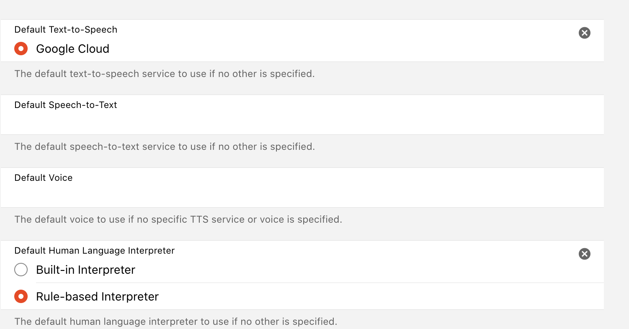Click the "Default Voice" heading
Viewport: 629px width, 329px height.
(x=44, y=178)
